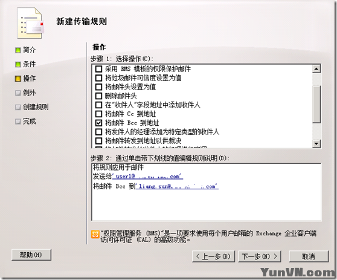The image size is (337, 280).
Task: Click the 取消 button
Action: point(309,256)
